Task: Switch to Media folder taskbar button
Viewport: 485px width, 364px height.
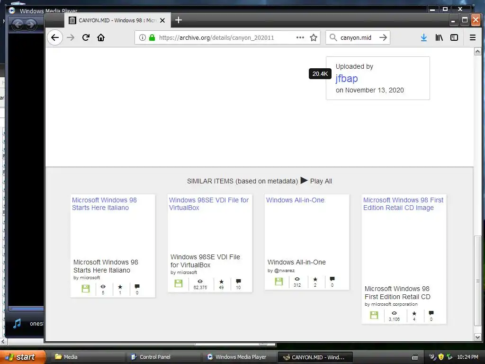Action: [88, 357]
